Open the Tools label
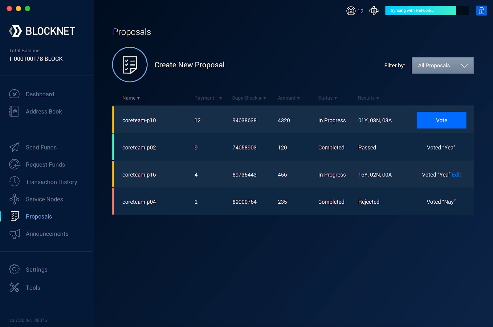The height and width of the screenshot is (327, 493). coord(33,288)
